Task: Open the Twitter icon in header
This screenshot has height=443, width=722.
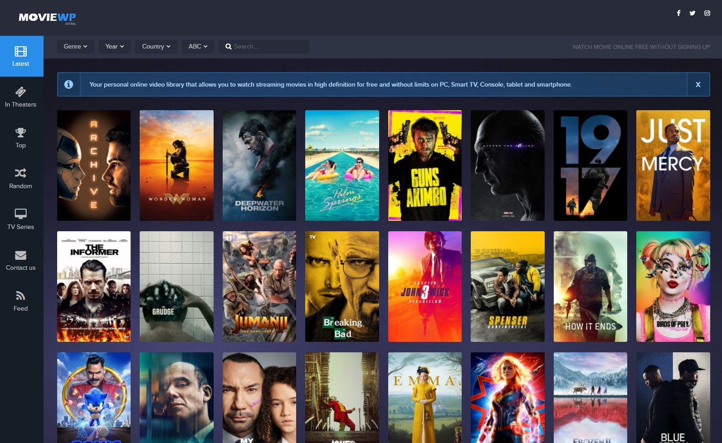Action: [693, 13]
